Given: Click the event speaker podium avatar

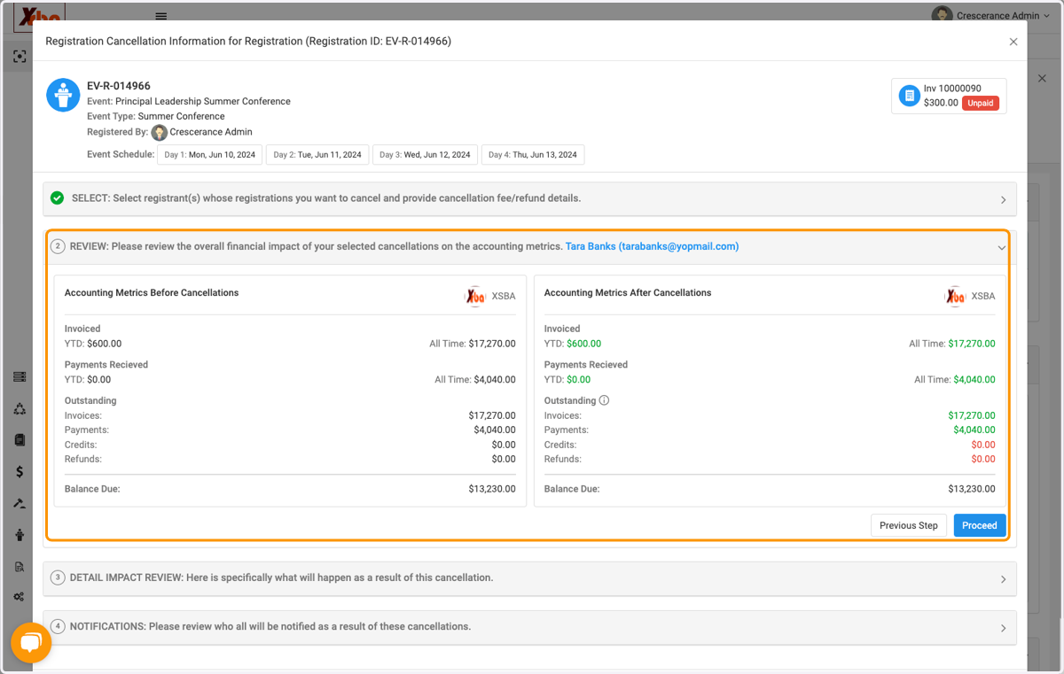Looking at the screenshot, I should [63, 95].
